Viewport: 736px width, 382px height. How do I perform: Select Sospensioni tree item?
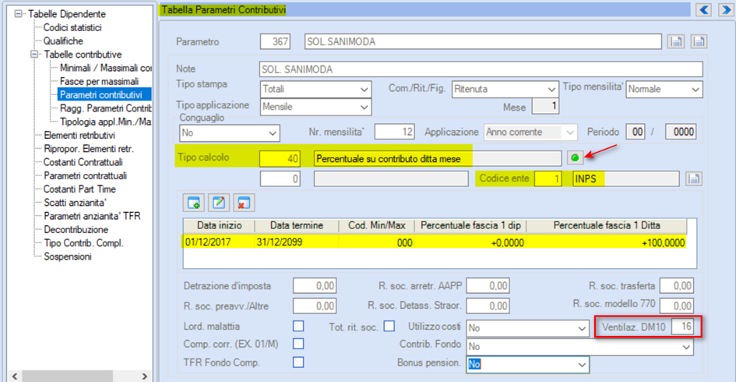(x=67, y=256)
